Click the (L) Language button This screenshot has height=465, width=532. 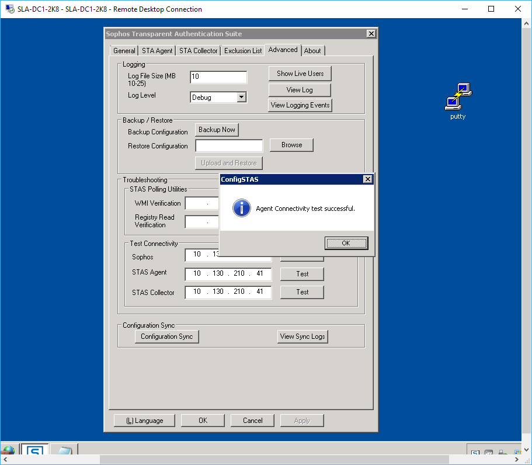pyautogui.click(x=145, y=421)
